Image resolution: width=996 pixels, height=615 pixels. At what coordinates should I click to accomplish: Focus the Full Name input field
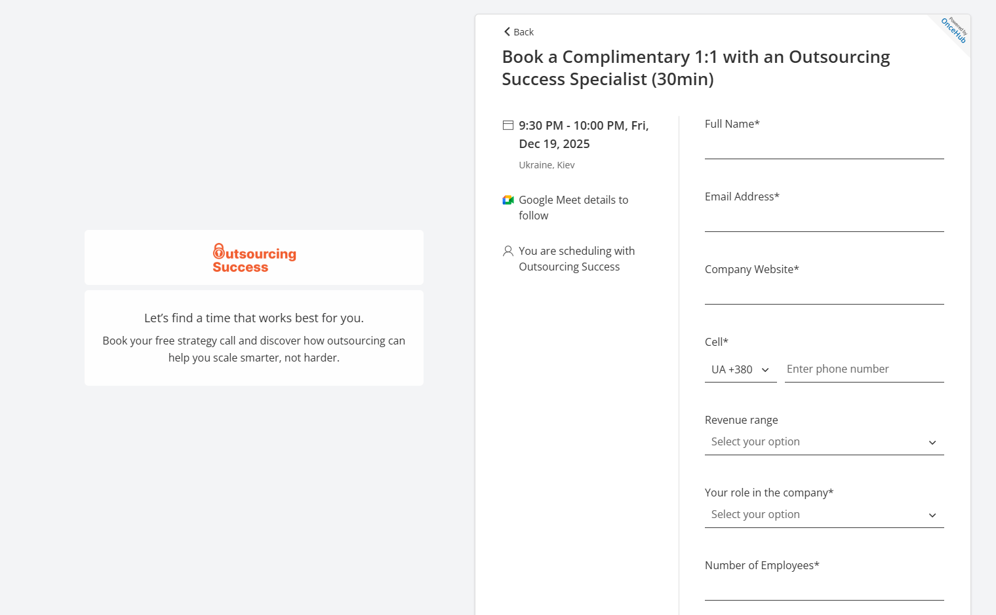[x=824, y=148]
